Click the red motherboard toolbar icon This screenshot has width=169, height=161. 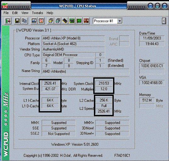86,21
